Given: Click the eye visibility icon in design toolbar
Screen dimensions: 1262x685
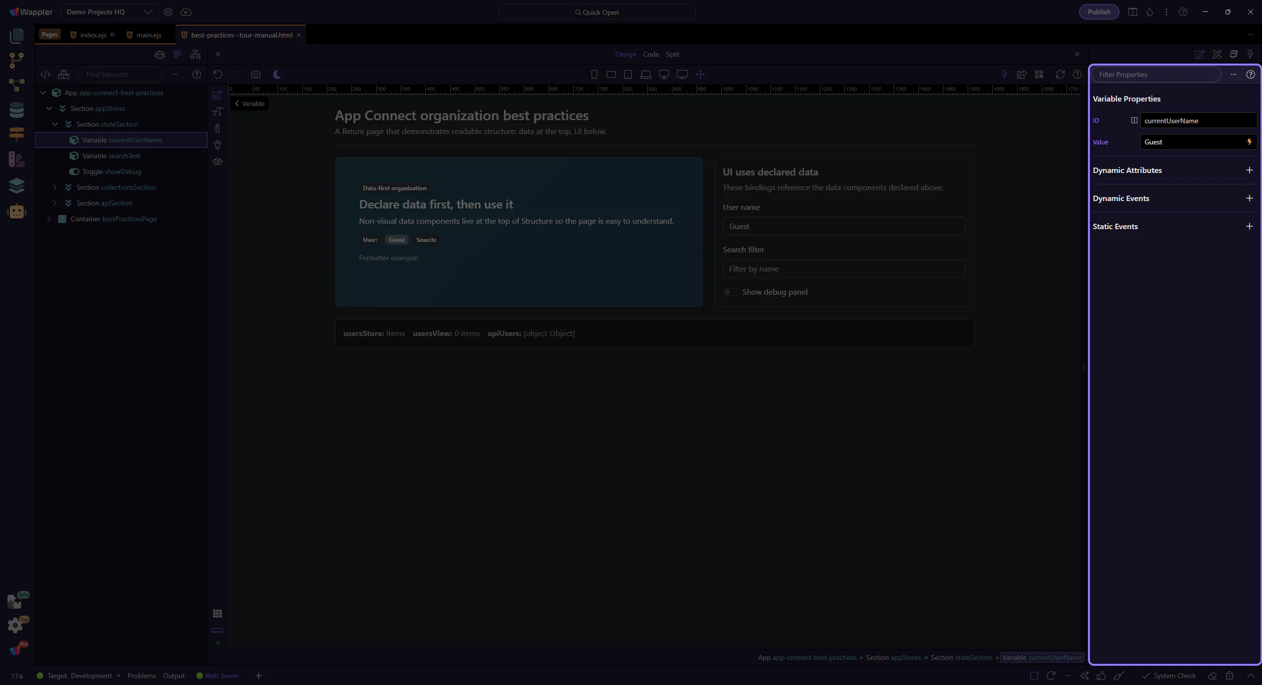Looking at the screenshot, I should tap(217, 162).
